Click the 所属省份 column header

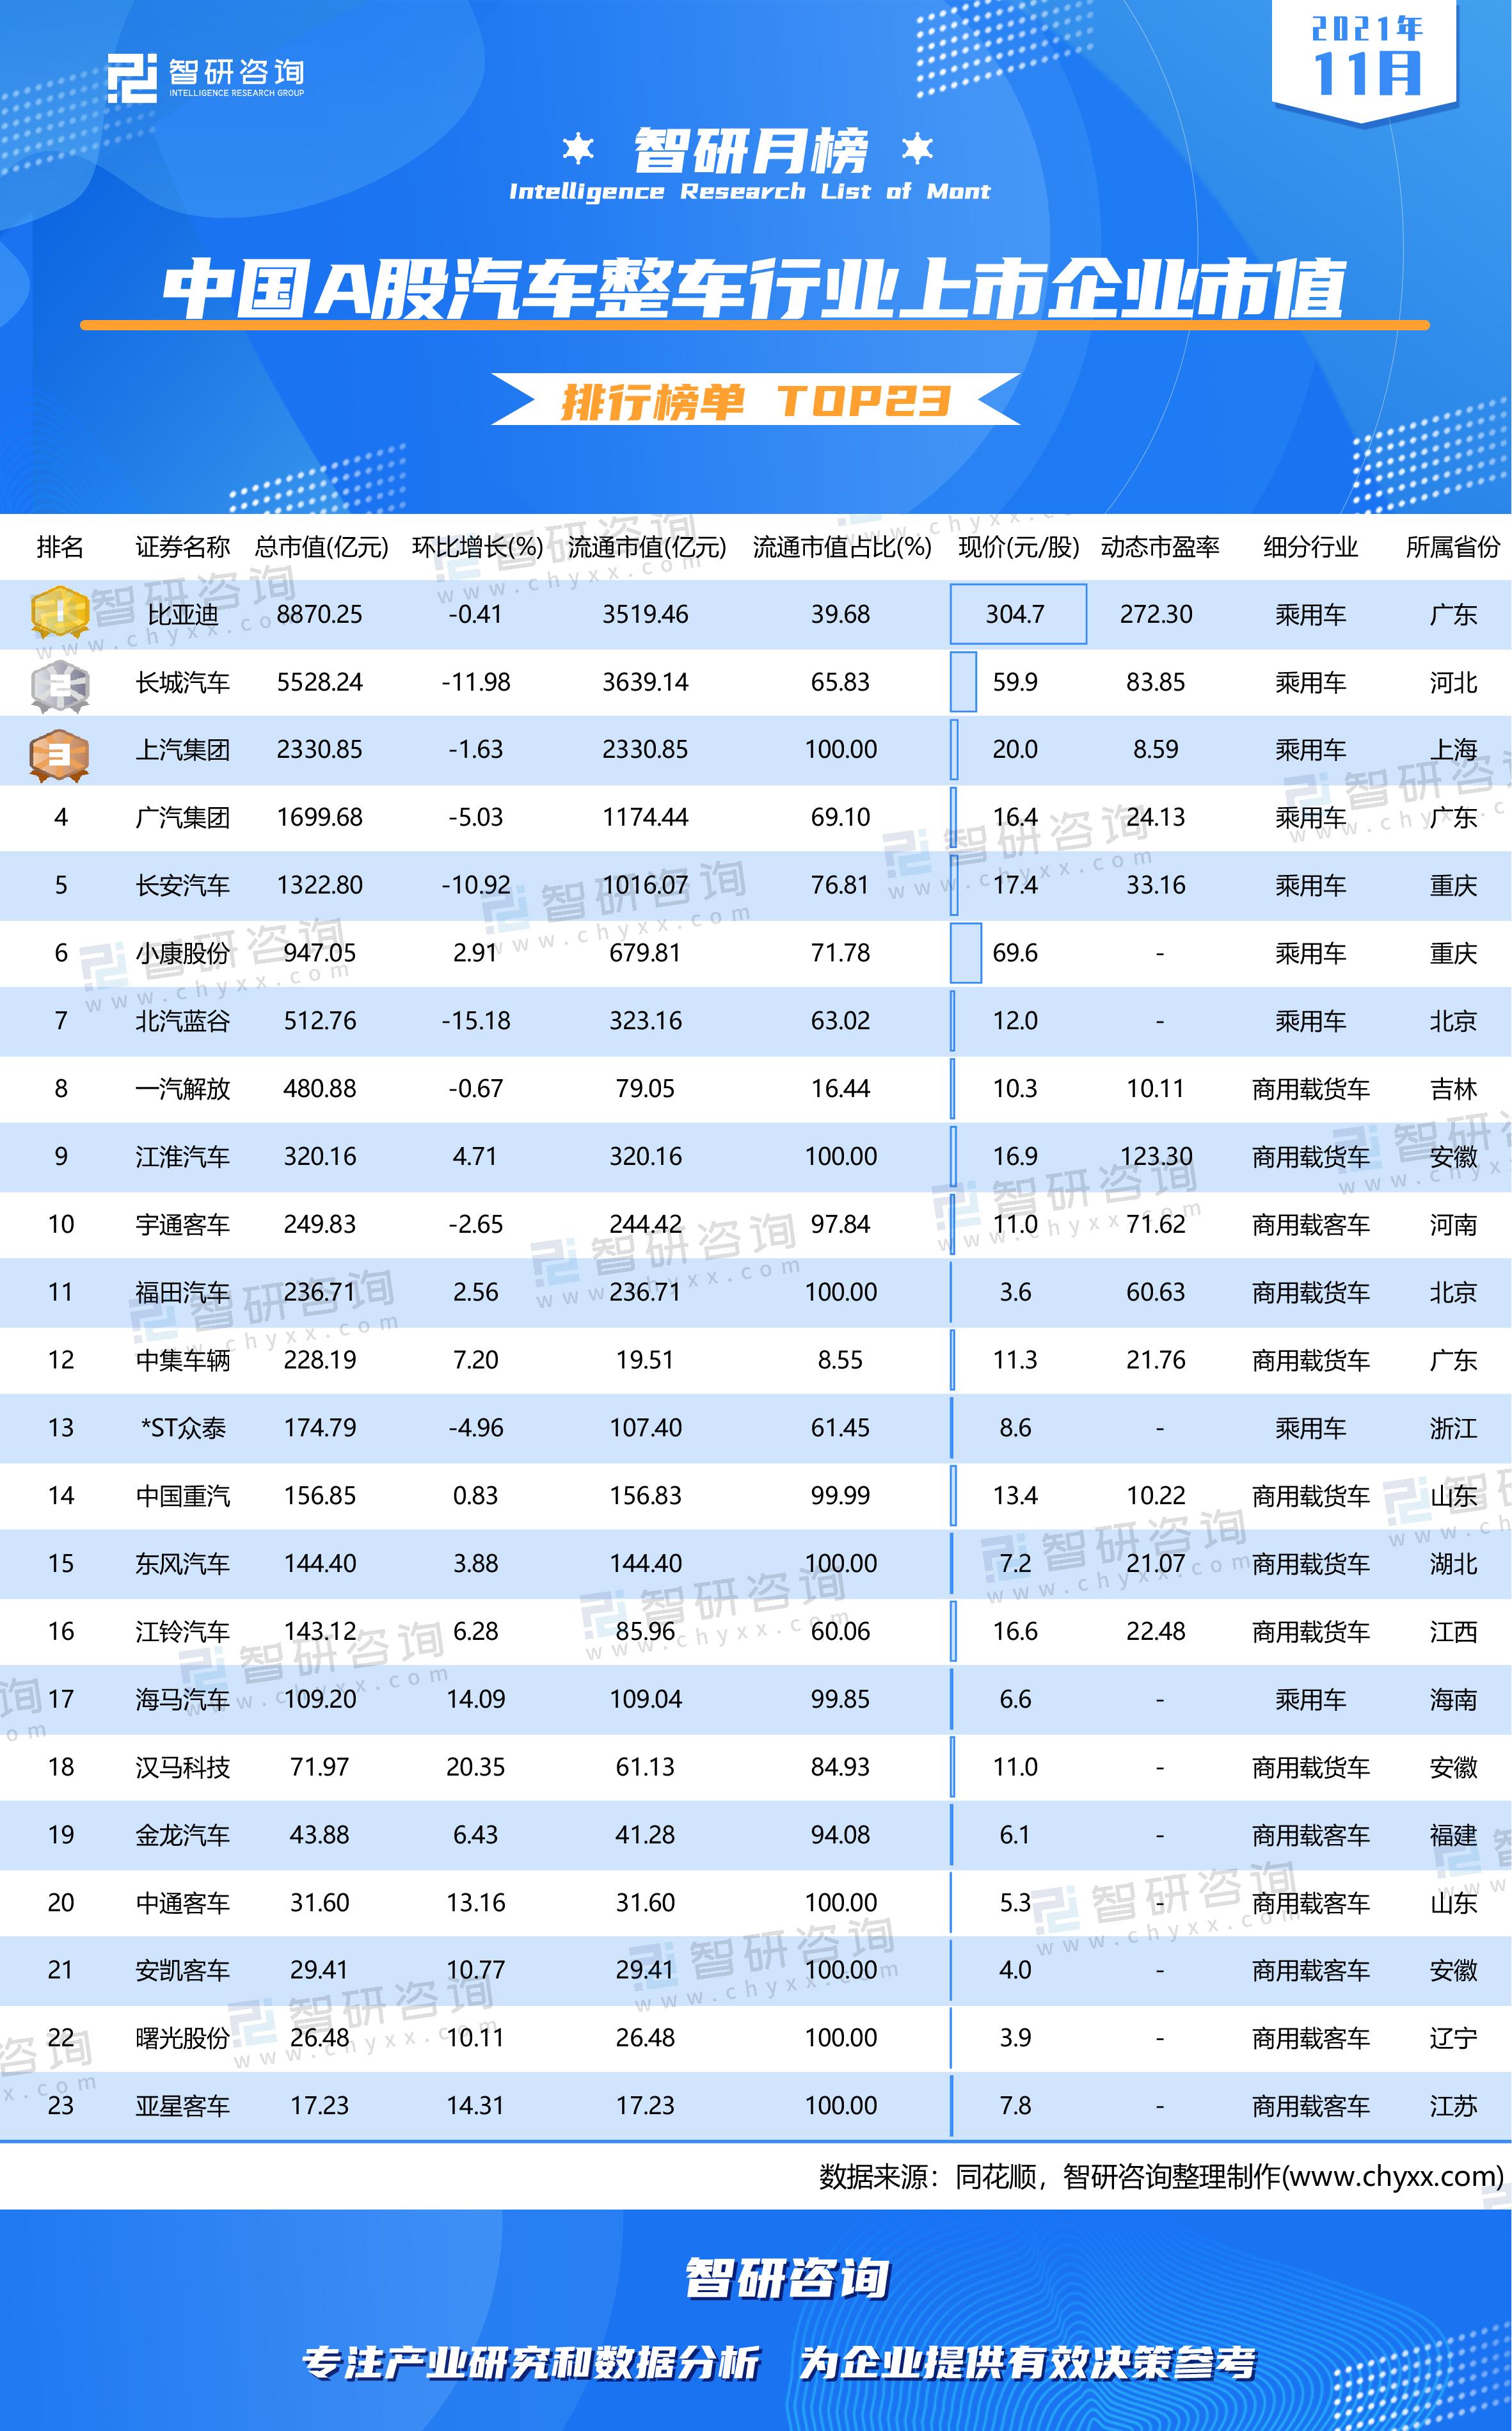pyautogui.click(x=1453, y=547)
